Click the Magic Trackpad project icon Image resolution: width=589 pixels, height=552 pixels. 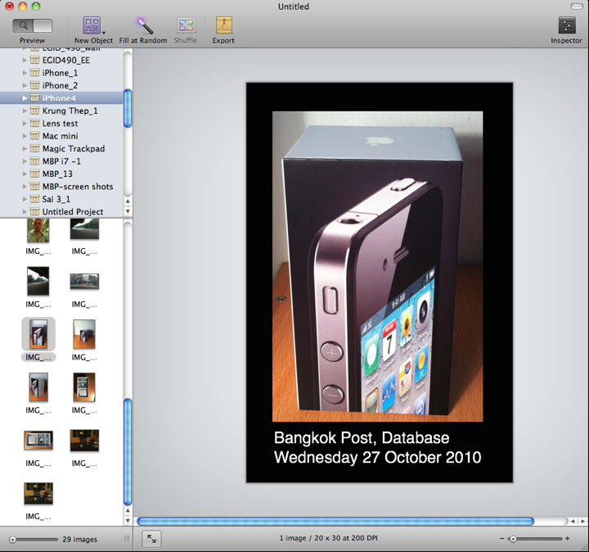point(34,148)
